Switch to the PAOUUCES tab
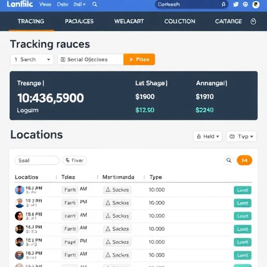267x267 pixels. pos(79,21)
